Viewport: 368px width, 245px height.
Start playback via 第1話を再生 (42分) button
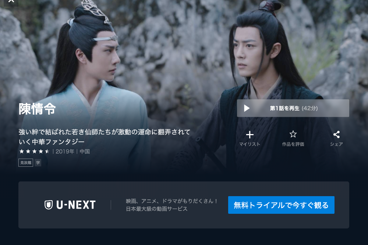click(x=293, y=108)
